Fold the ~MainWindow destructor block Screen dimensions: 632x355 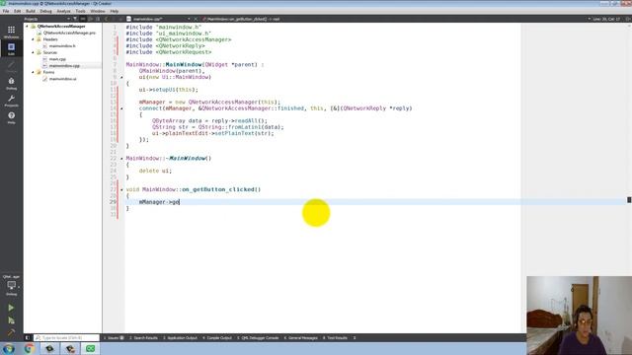click(x=121, y=158)
